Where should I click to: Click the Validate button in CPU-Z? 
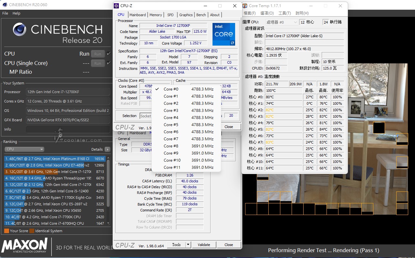(204, 245)
